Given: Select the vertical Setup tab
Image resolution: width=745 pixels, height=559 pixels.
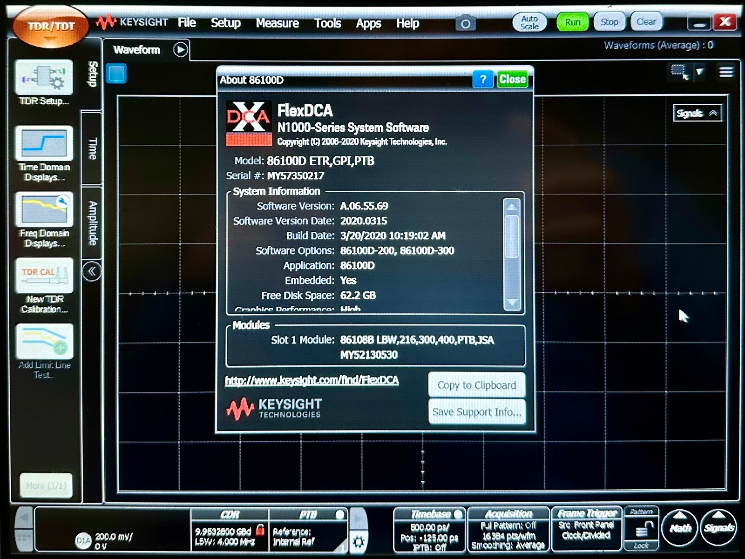Looking at the screenshot, I should (x=92, y=74).
